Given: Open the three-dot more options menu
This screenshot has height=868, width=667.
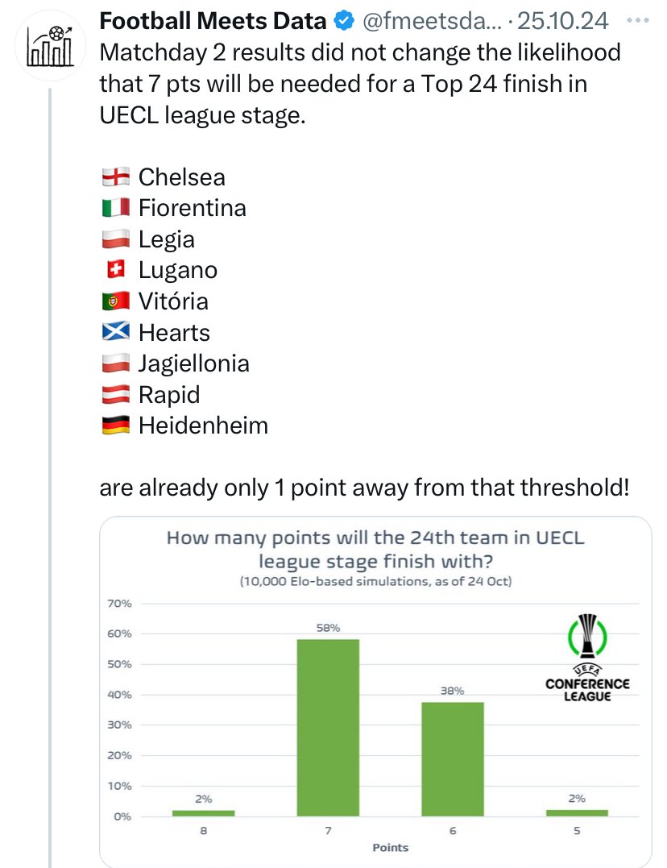Looking at the screenshot, I should click(x=638, y=20).
